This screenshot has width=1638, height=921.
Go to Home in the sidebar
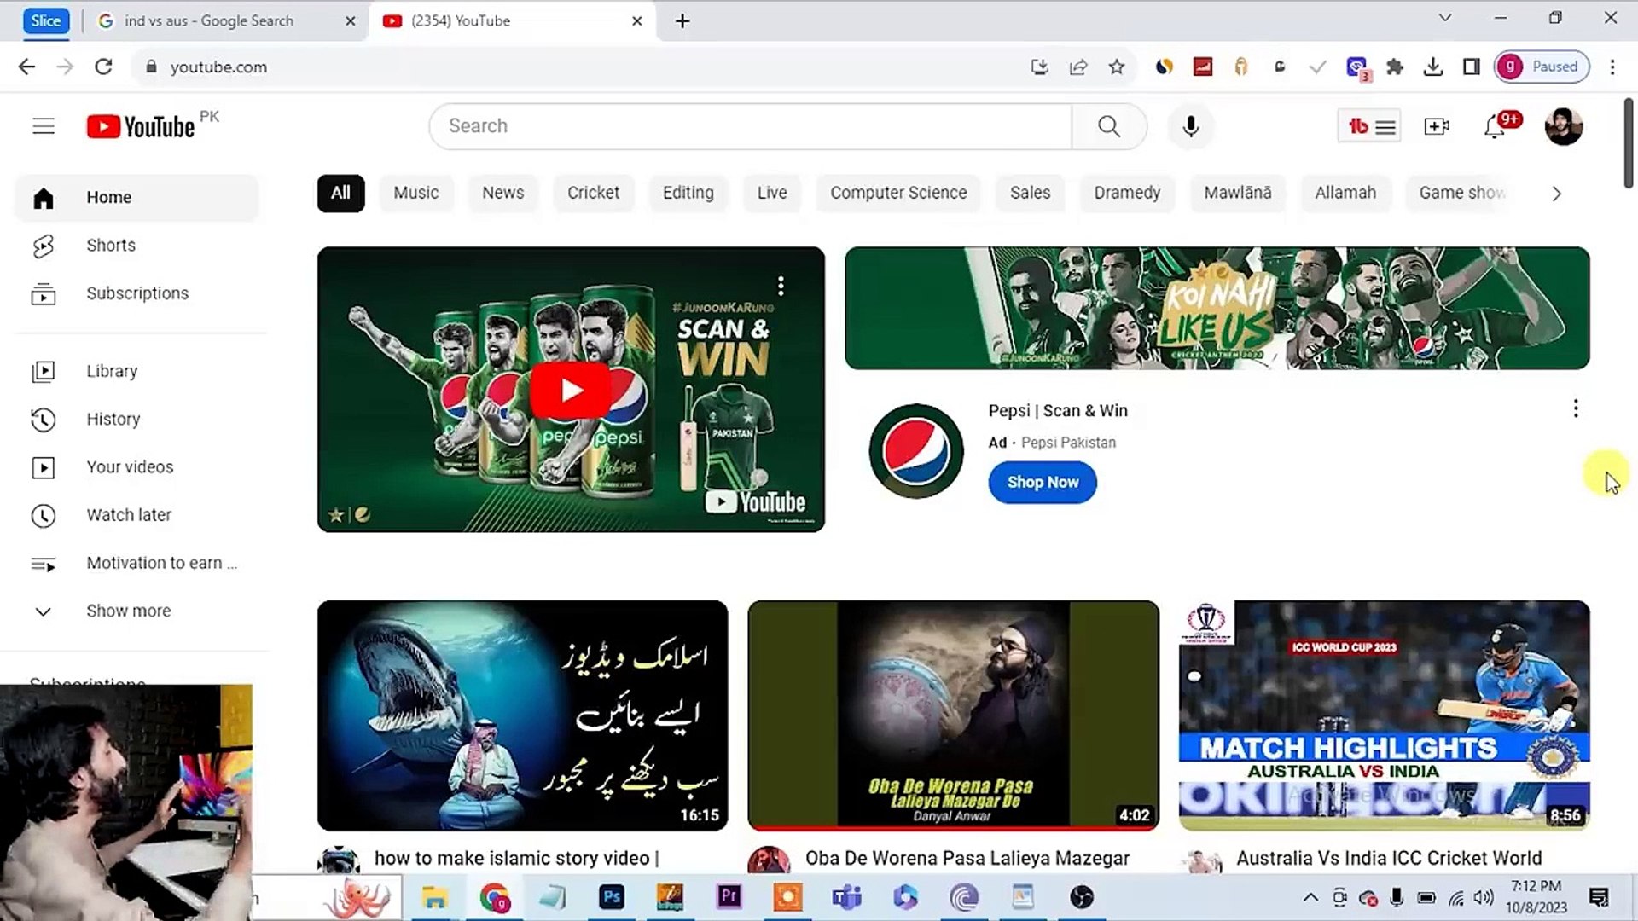pyautogui.click(x=136, y=198)
